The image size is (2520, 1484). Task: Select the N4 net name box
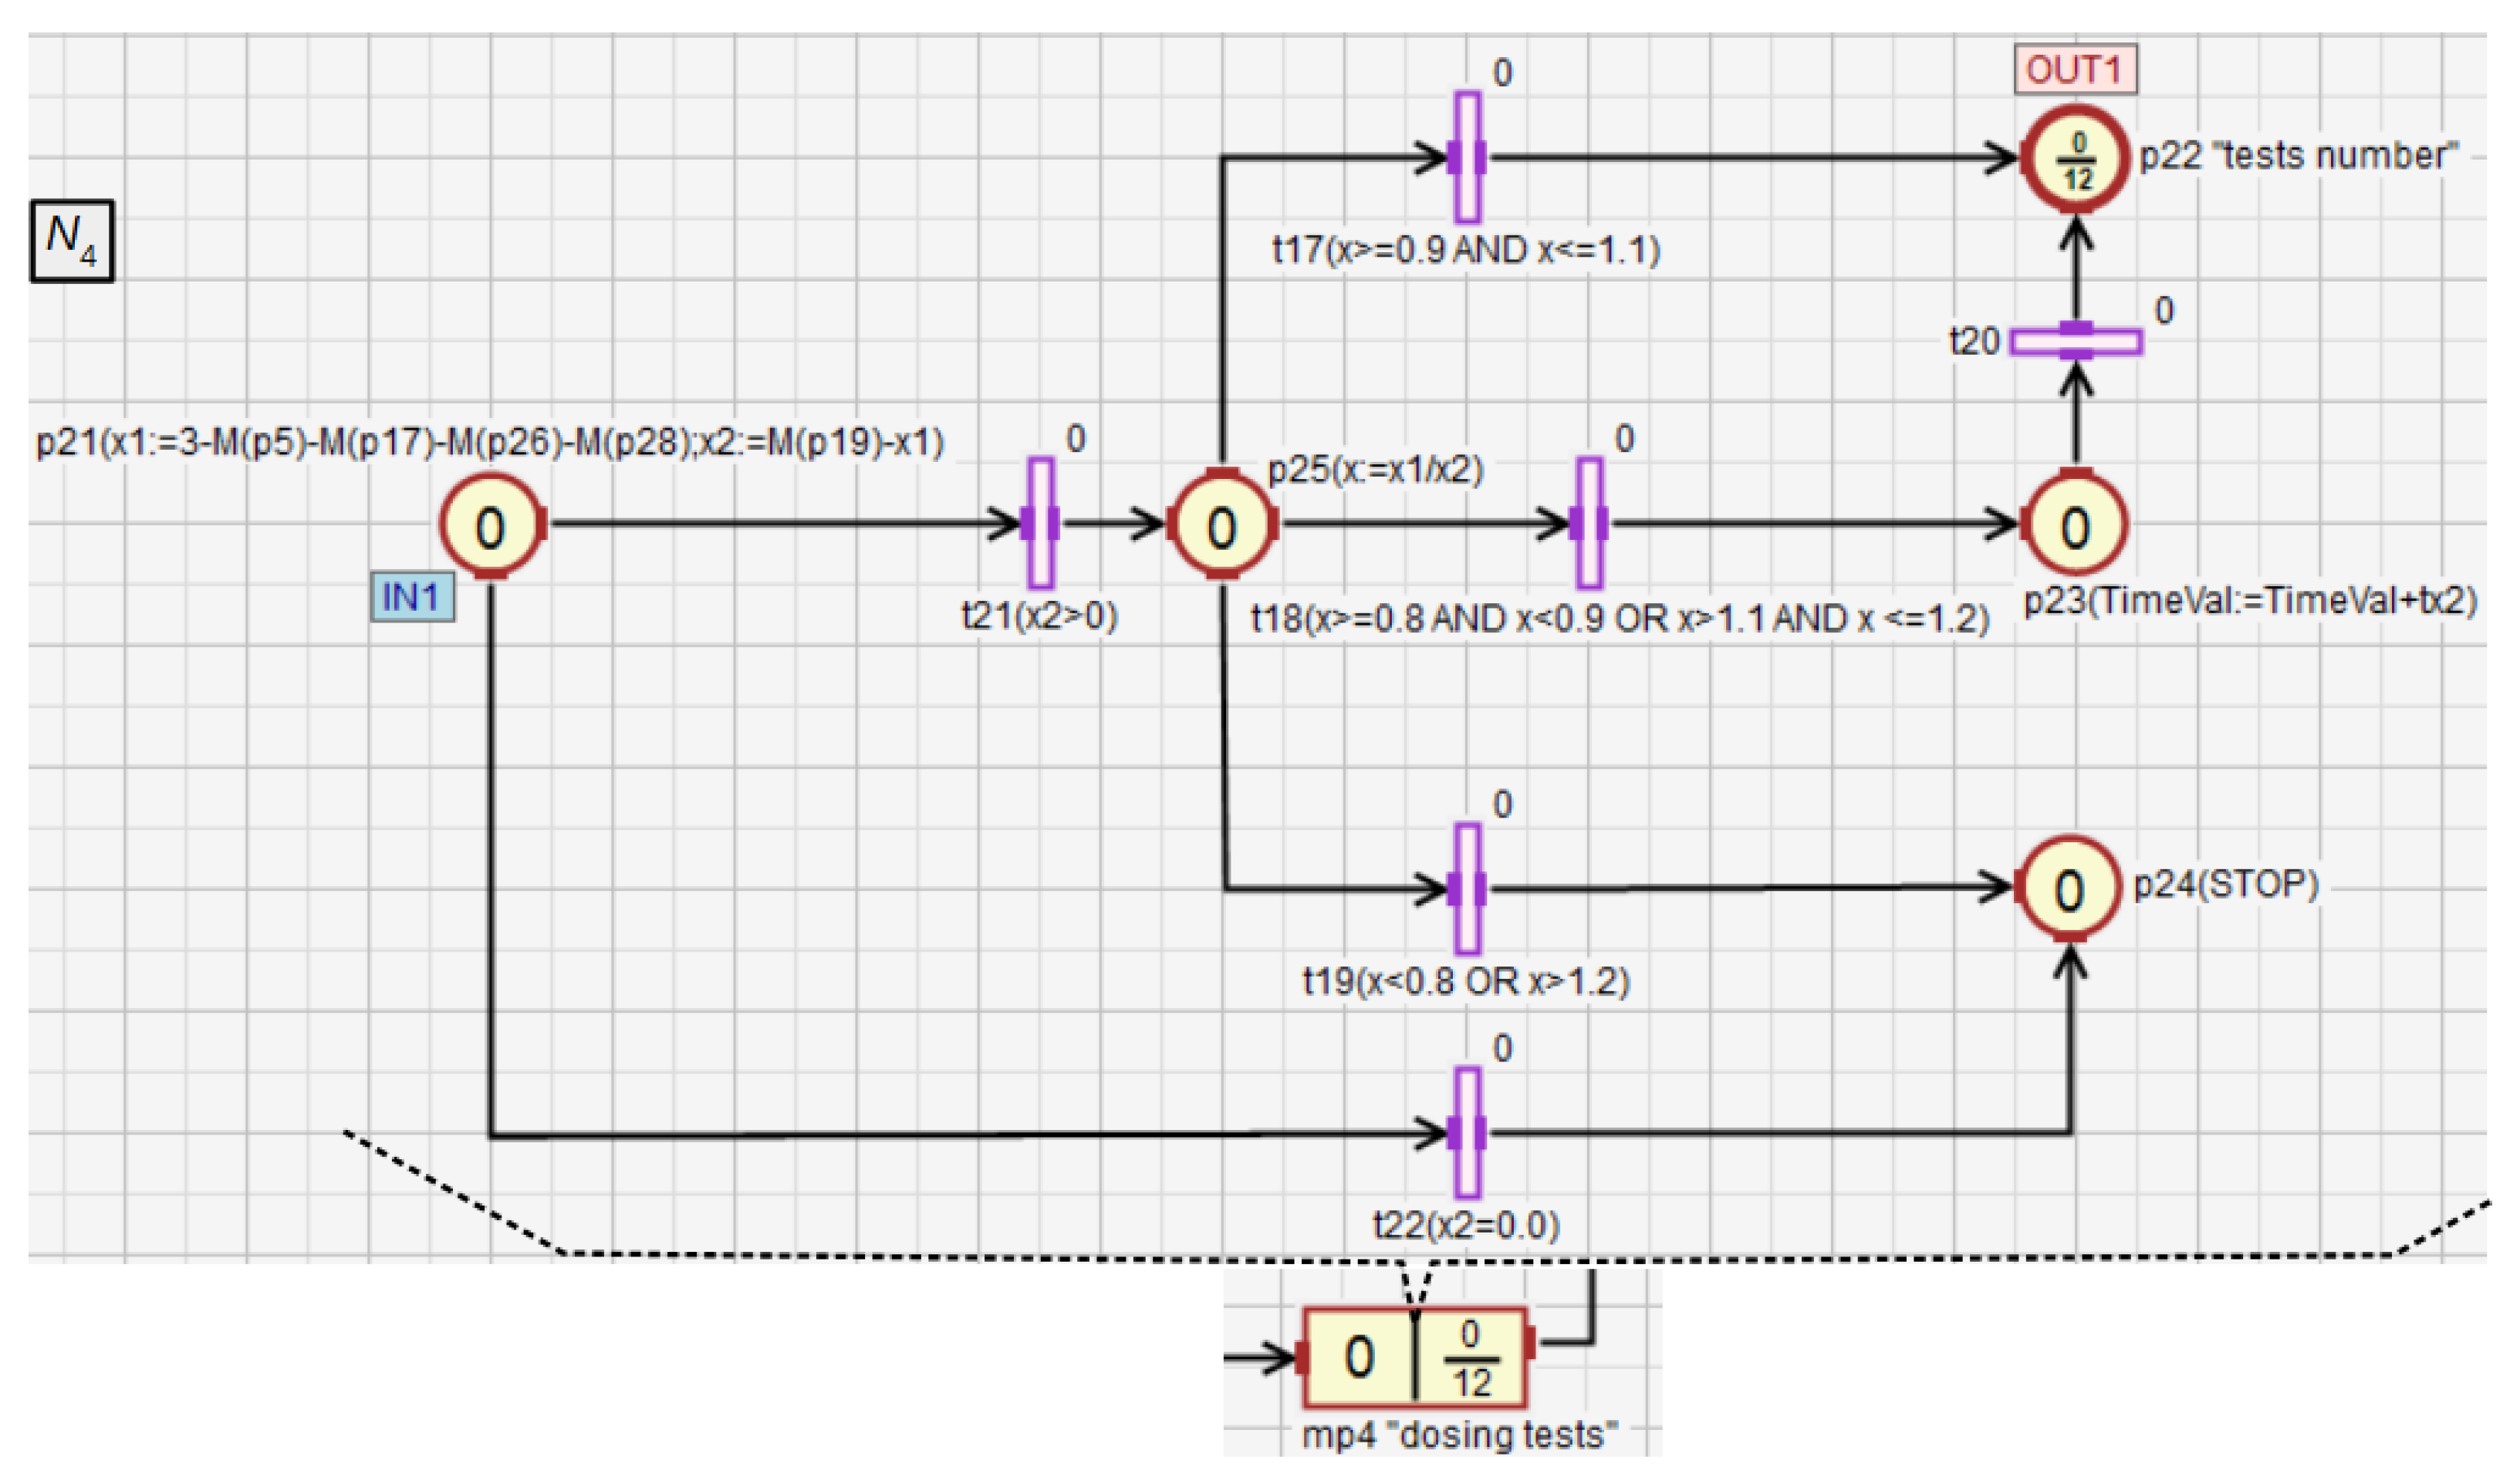coord(71,242)
